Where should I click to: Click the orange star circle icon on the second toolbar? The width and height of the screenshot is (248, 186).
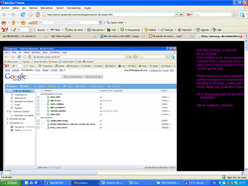(x=23, y=22)
